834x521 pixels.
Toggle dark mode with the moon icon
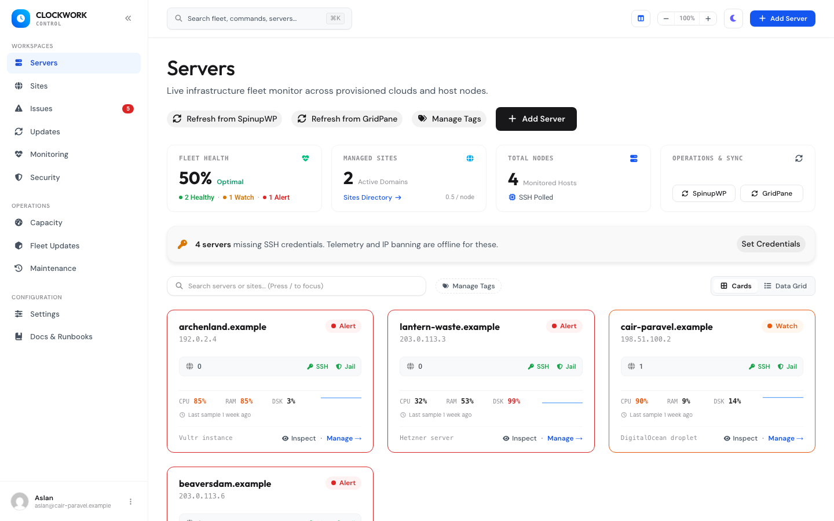click(733, 19)
